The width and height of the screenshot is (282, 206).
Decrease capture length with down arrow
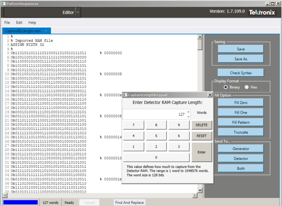click(188, 116)
